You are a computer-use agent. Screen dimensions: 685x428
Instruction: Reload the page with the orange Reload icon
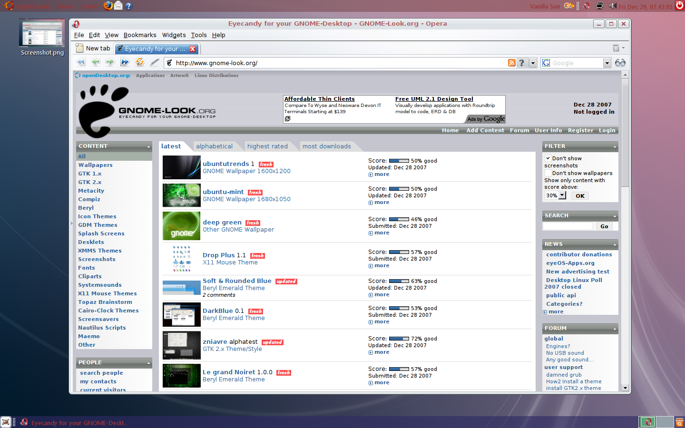[140, 62]
